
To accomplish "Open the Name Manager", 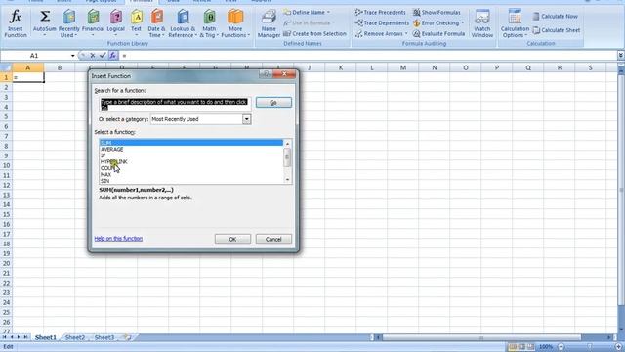I will tap(269, 23).
